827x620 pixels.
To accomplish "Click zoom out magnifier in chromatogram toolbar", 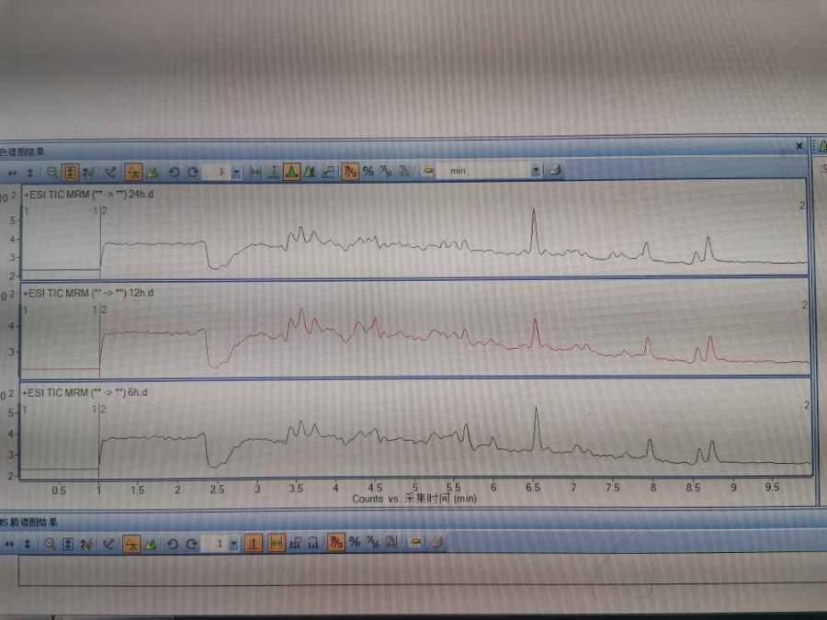I will (51, 172).
